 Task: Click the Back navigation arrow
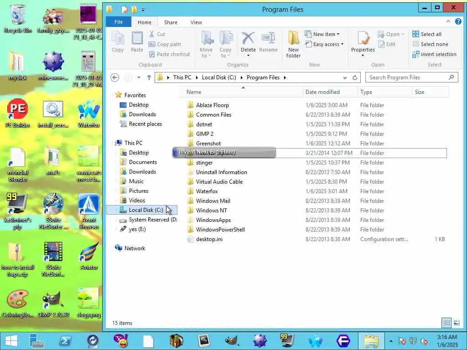[x=114, y=77]
